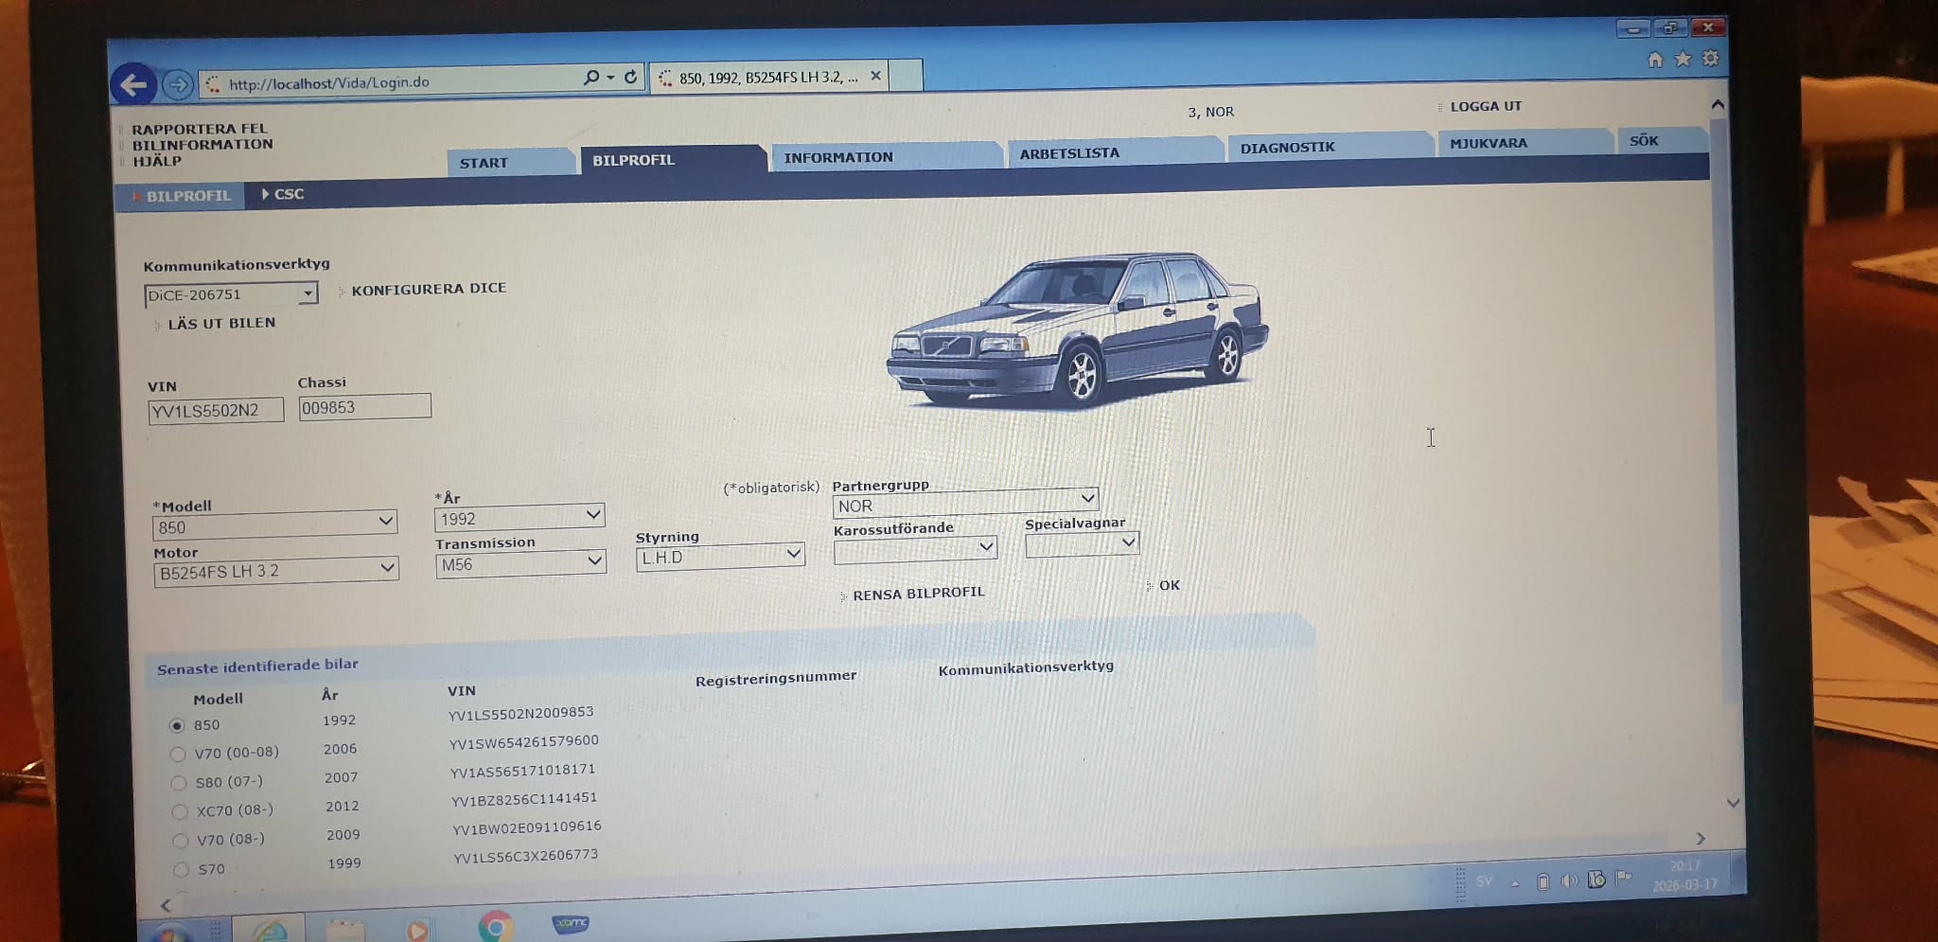Click into the Chassi input field
Image resolution: width=1938 pixels, height=942 pixels.
click(364, 407)
